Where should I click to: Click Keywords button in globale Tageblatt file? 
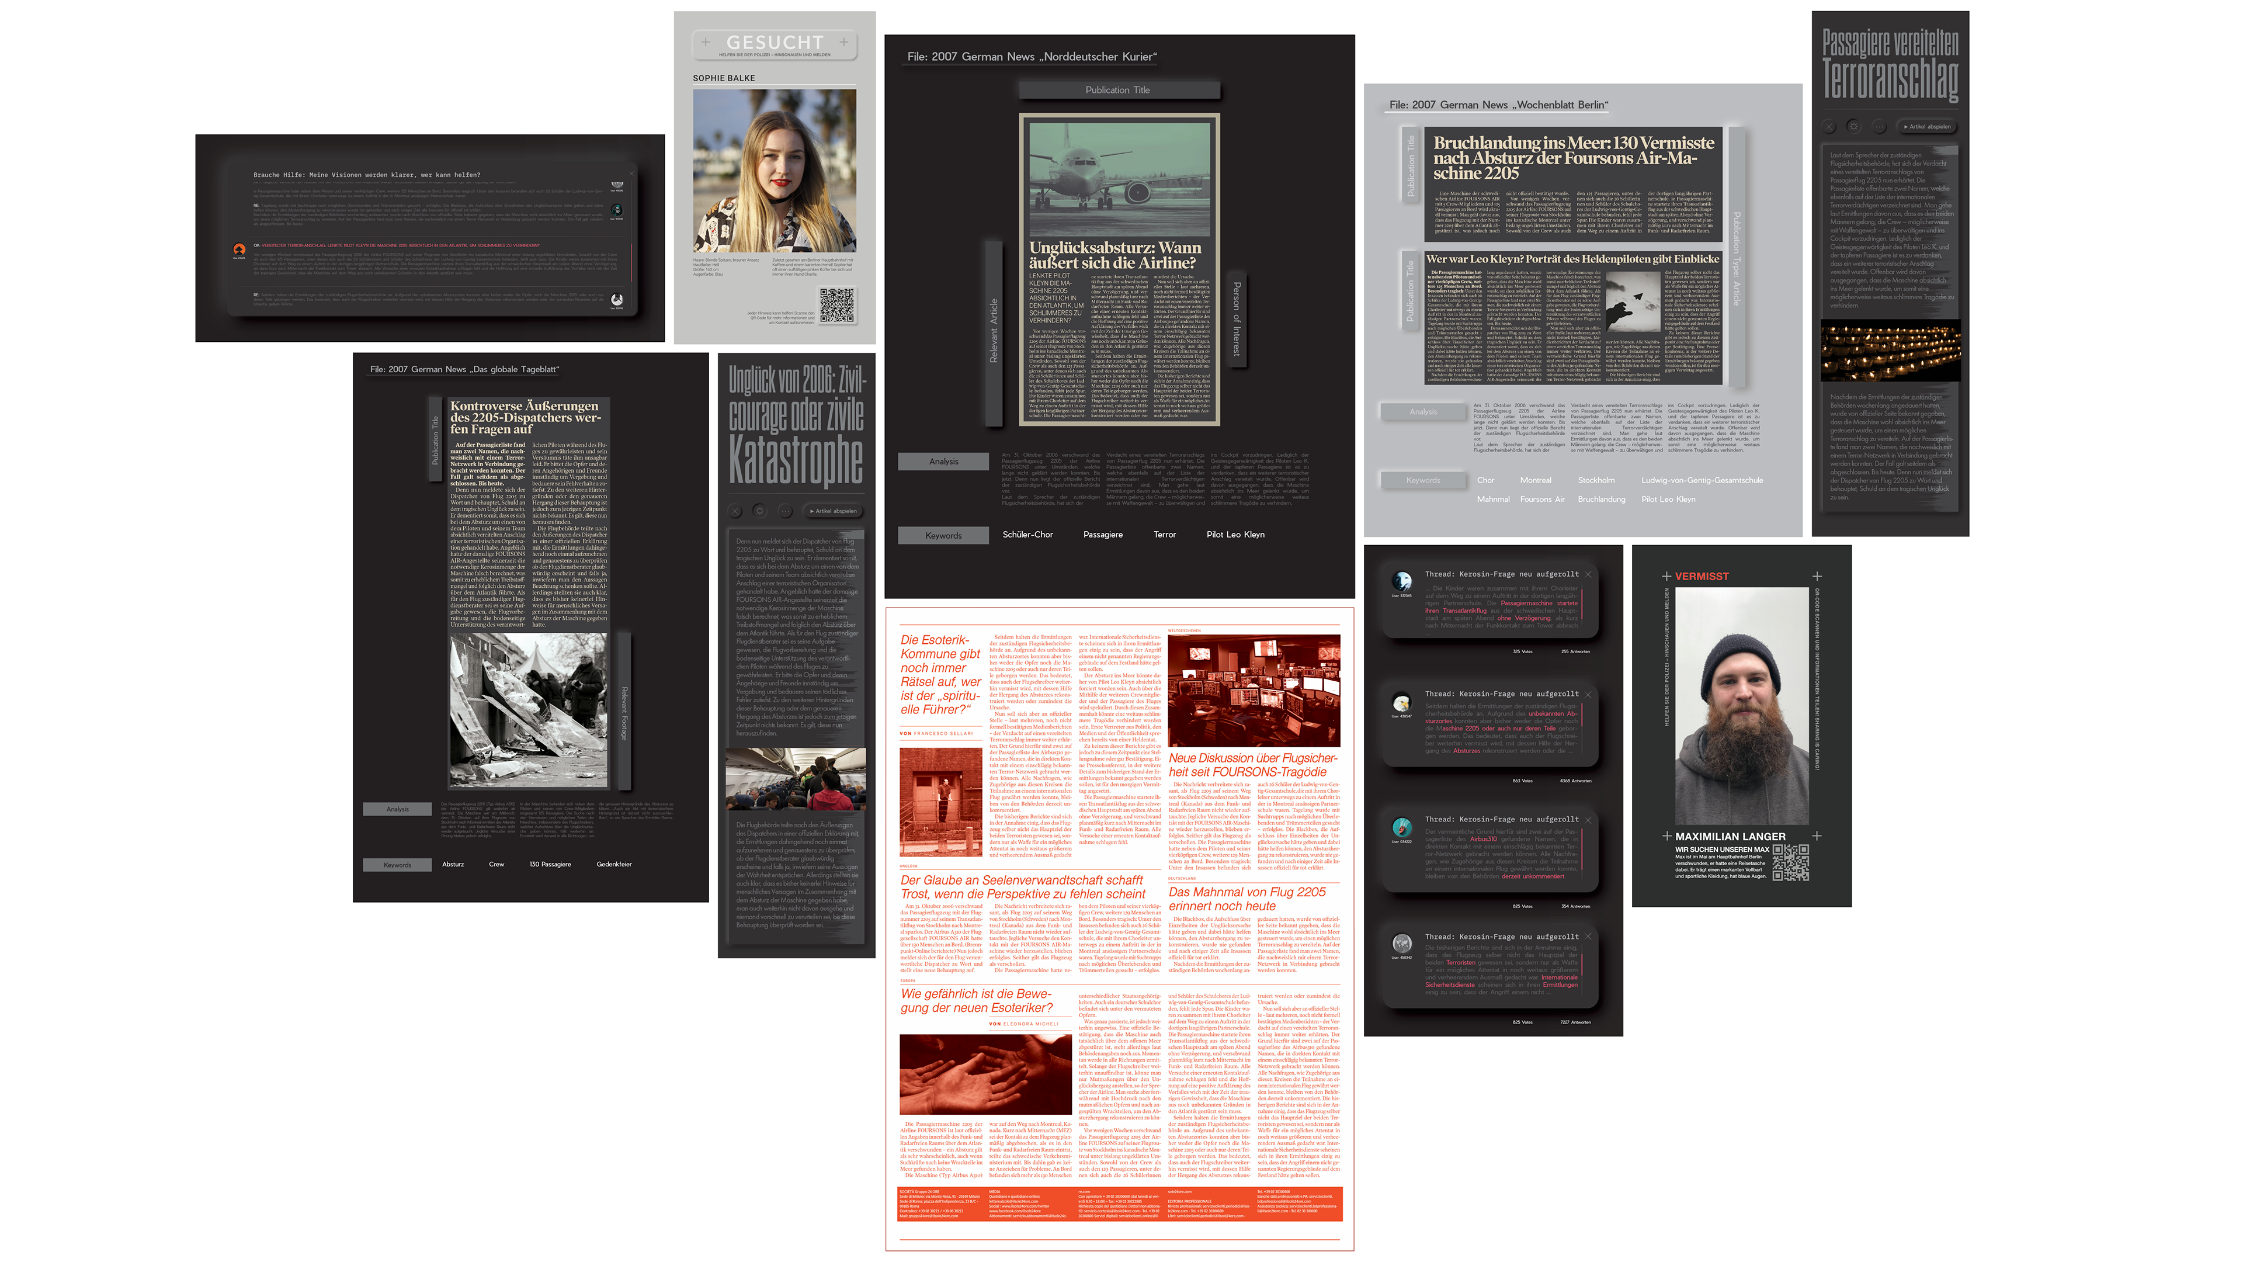[x=397, y=865]
